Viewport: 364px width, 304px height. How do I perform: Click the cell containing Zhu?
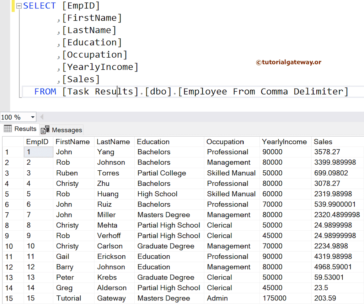point(114,183)
